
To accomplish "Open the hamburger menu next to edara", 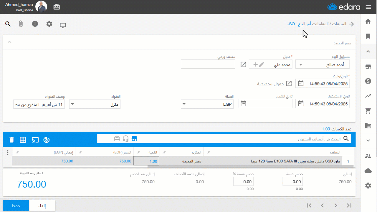I will click(x=368, y=7).
